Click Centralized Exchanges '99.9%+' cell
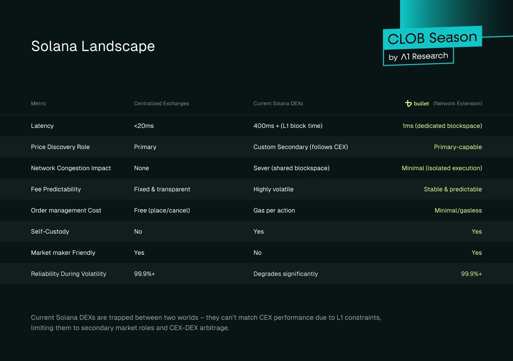The height and width of the screenshot is (361, 513). click(x=144, y=274)
